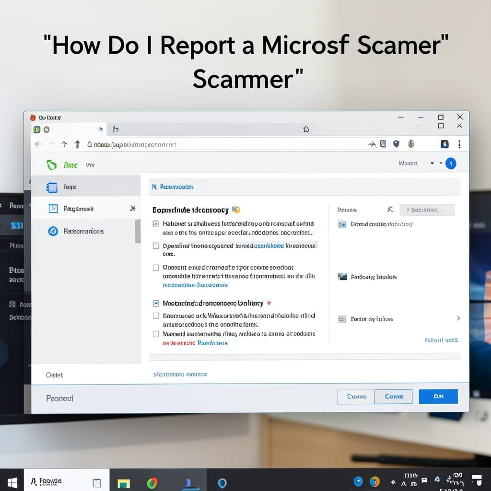The width and height of the screenshot is (491, 491).
Task: Toggle the 'Nootexinebdramunonero' section checkbox
Action: pos(156,303)
